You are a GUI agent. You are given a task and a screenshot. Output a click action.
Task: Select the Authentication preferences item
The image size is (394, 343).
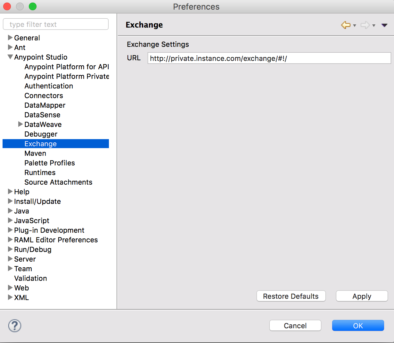pyautogui.click(x=48, y=86)
